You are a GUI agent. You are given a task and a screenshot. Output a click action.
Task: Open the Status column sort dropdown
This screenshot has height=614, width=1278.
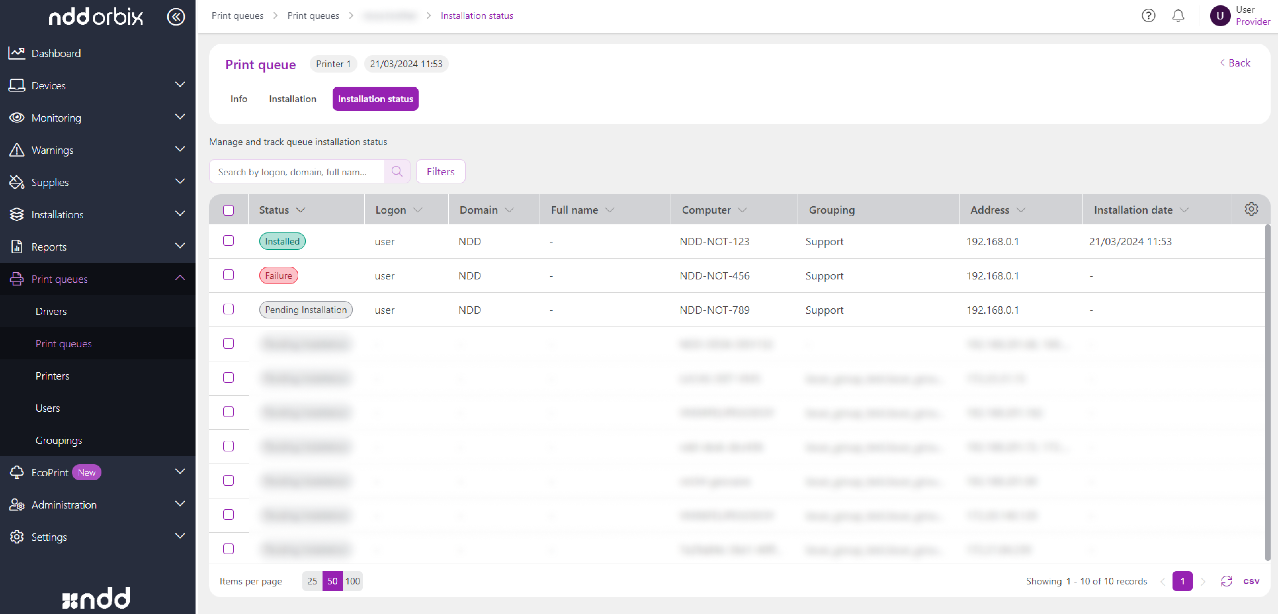[301, 210]
